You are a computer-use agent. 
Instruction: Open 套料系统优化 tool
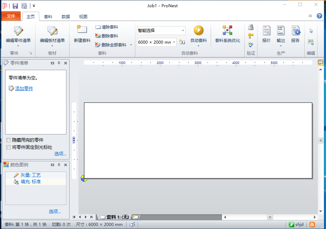pyautogui.click(x=227, y=31)
